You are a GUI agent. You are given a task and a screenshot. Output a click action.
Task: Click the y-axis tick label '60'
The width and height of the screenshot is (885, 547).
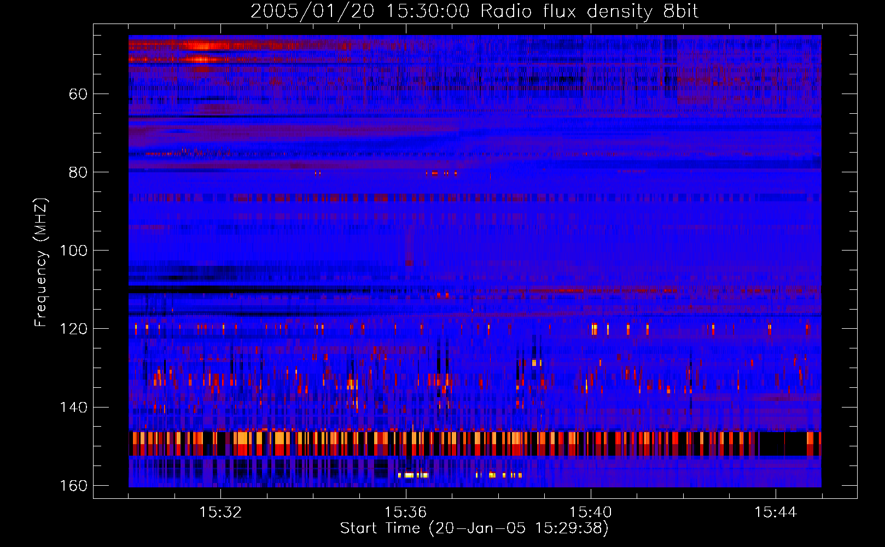(78, 94)
